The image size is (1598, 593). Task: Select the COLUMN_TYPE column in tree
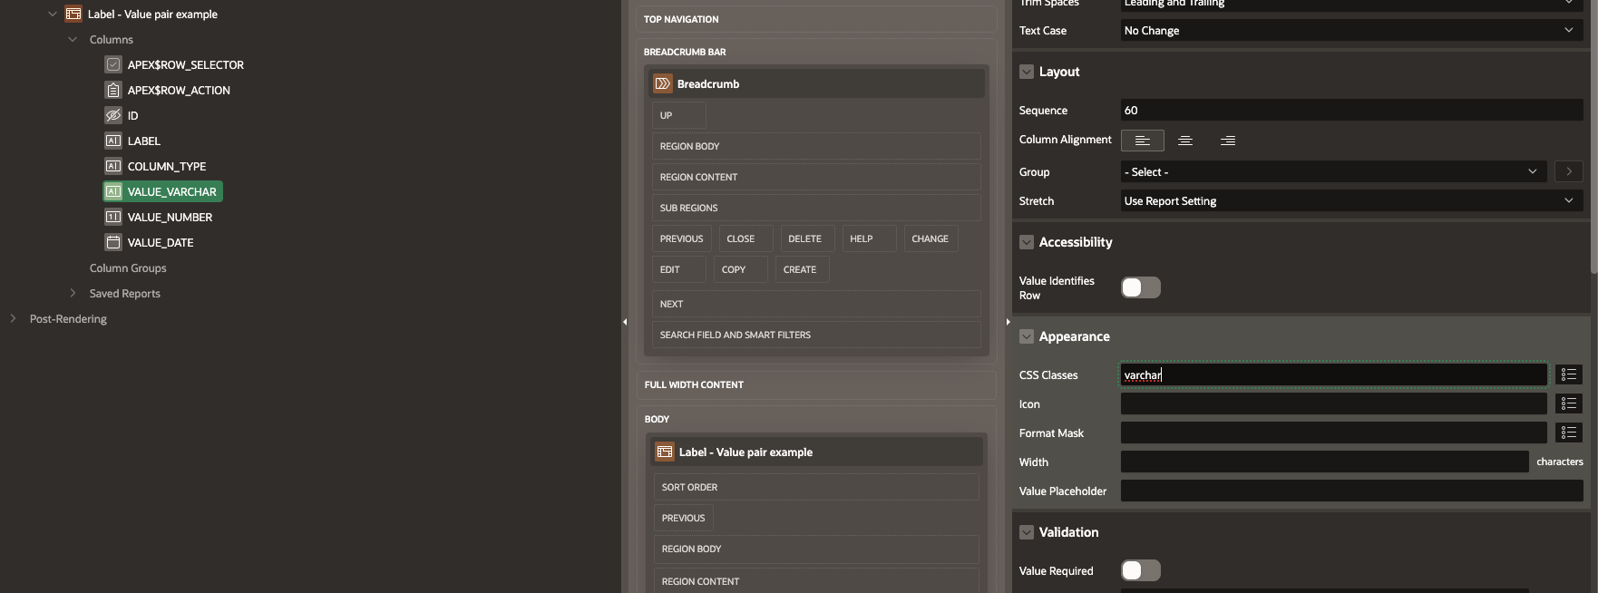pyautogui.click(x=166, y=166)
